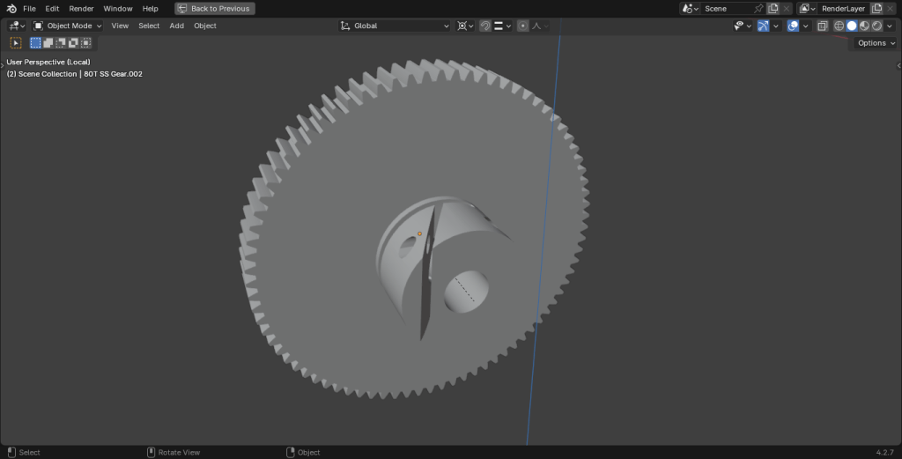Toggle X-ray display in the viewport

coord(822,26)
